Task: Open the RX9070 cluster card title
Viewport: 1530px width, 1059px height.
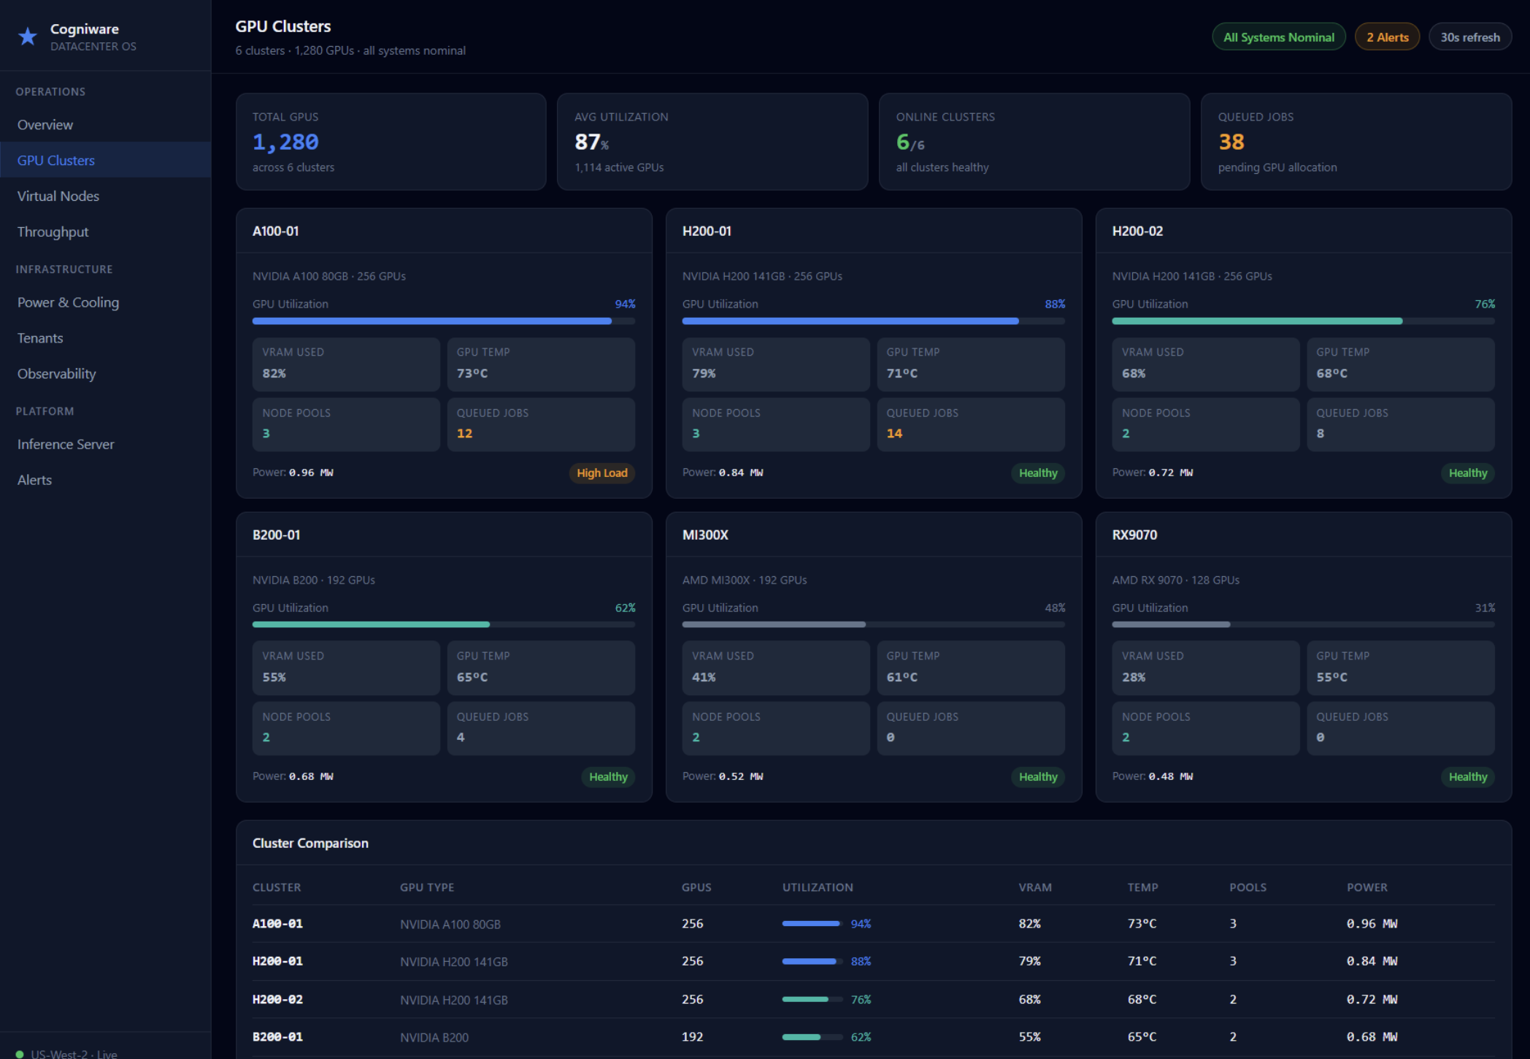Action: (1134, 535)
